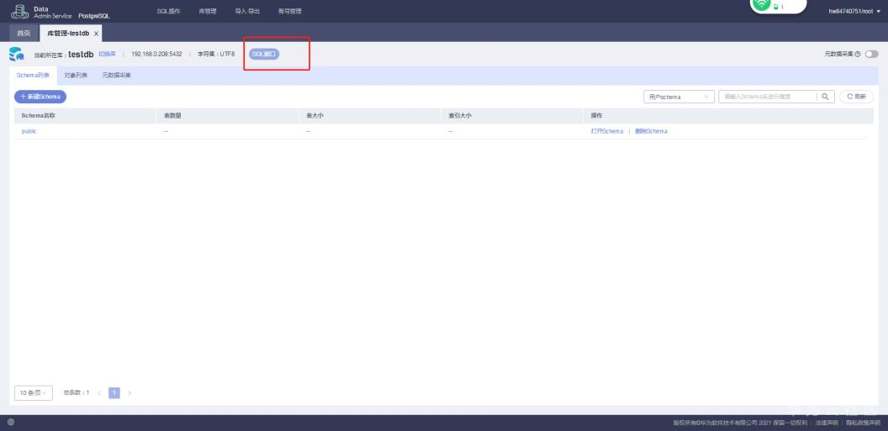888x431 pixels.
Task: Click the 新建Schema button
Action: pyautogui.click(x=40, y=97)
